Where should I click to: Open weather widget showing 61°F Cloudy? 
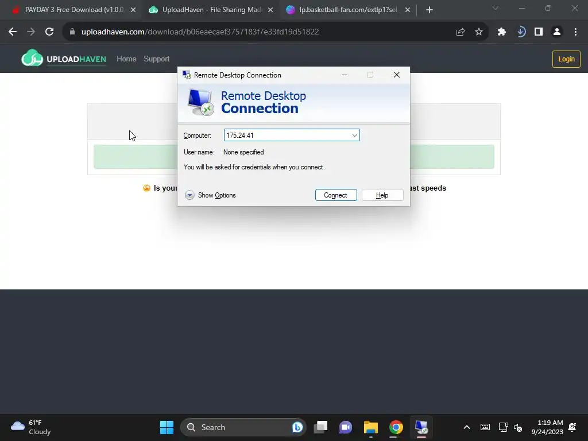(31, 427)
